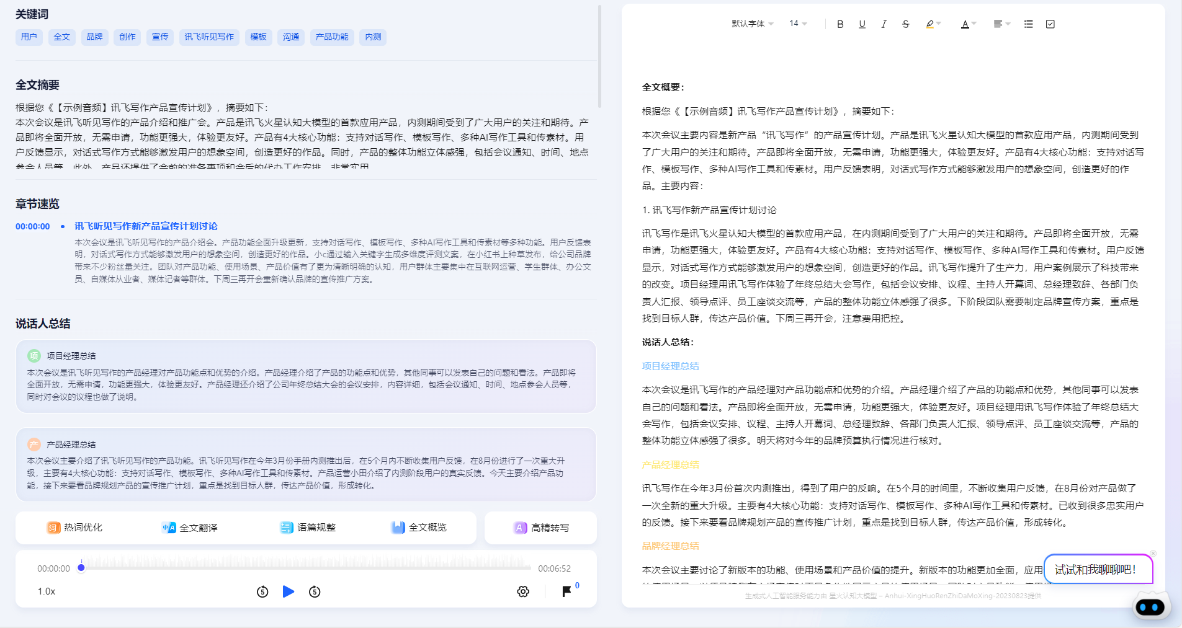Open the 热词优化 feature
The width and height of the screenshot is (1182, 628).
[75, 528]
